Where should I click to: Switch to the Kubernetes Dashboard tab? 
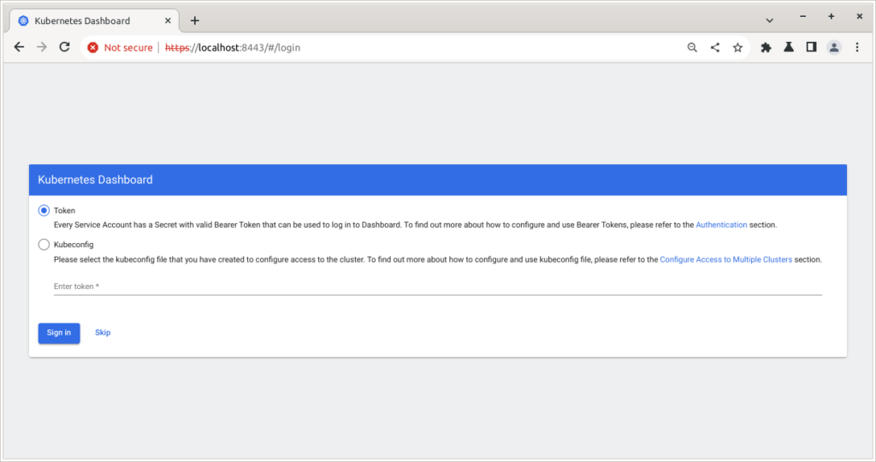94,20
